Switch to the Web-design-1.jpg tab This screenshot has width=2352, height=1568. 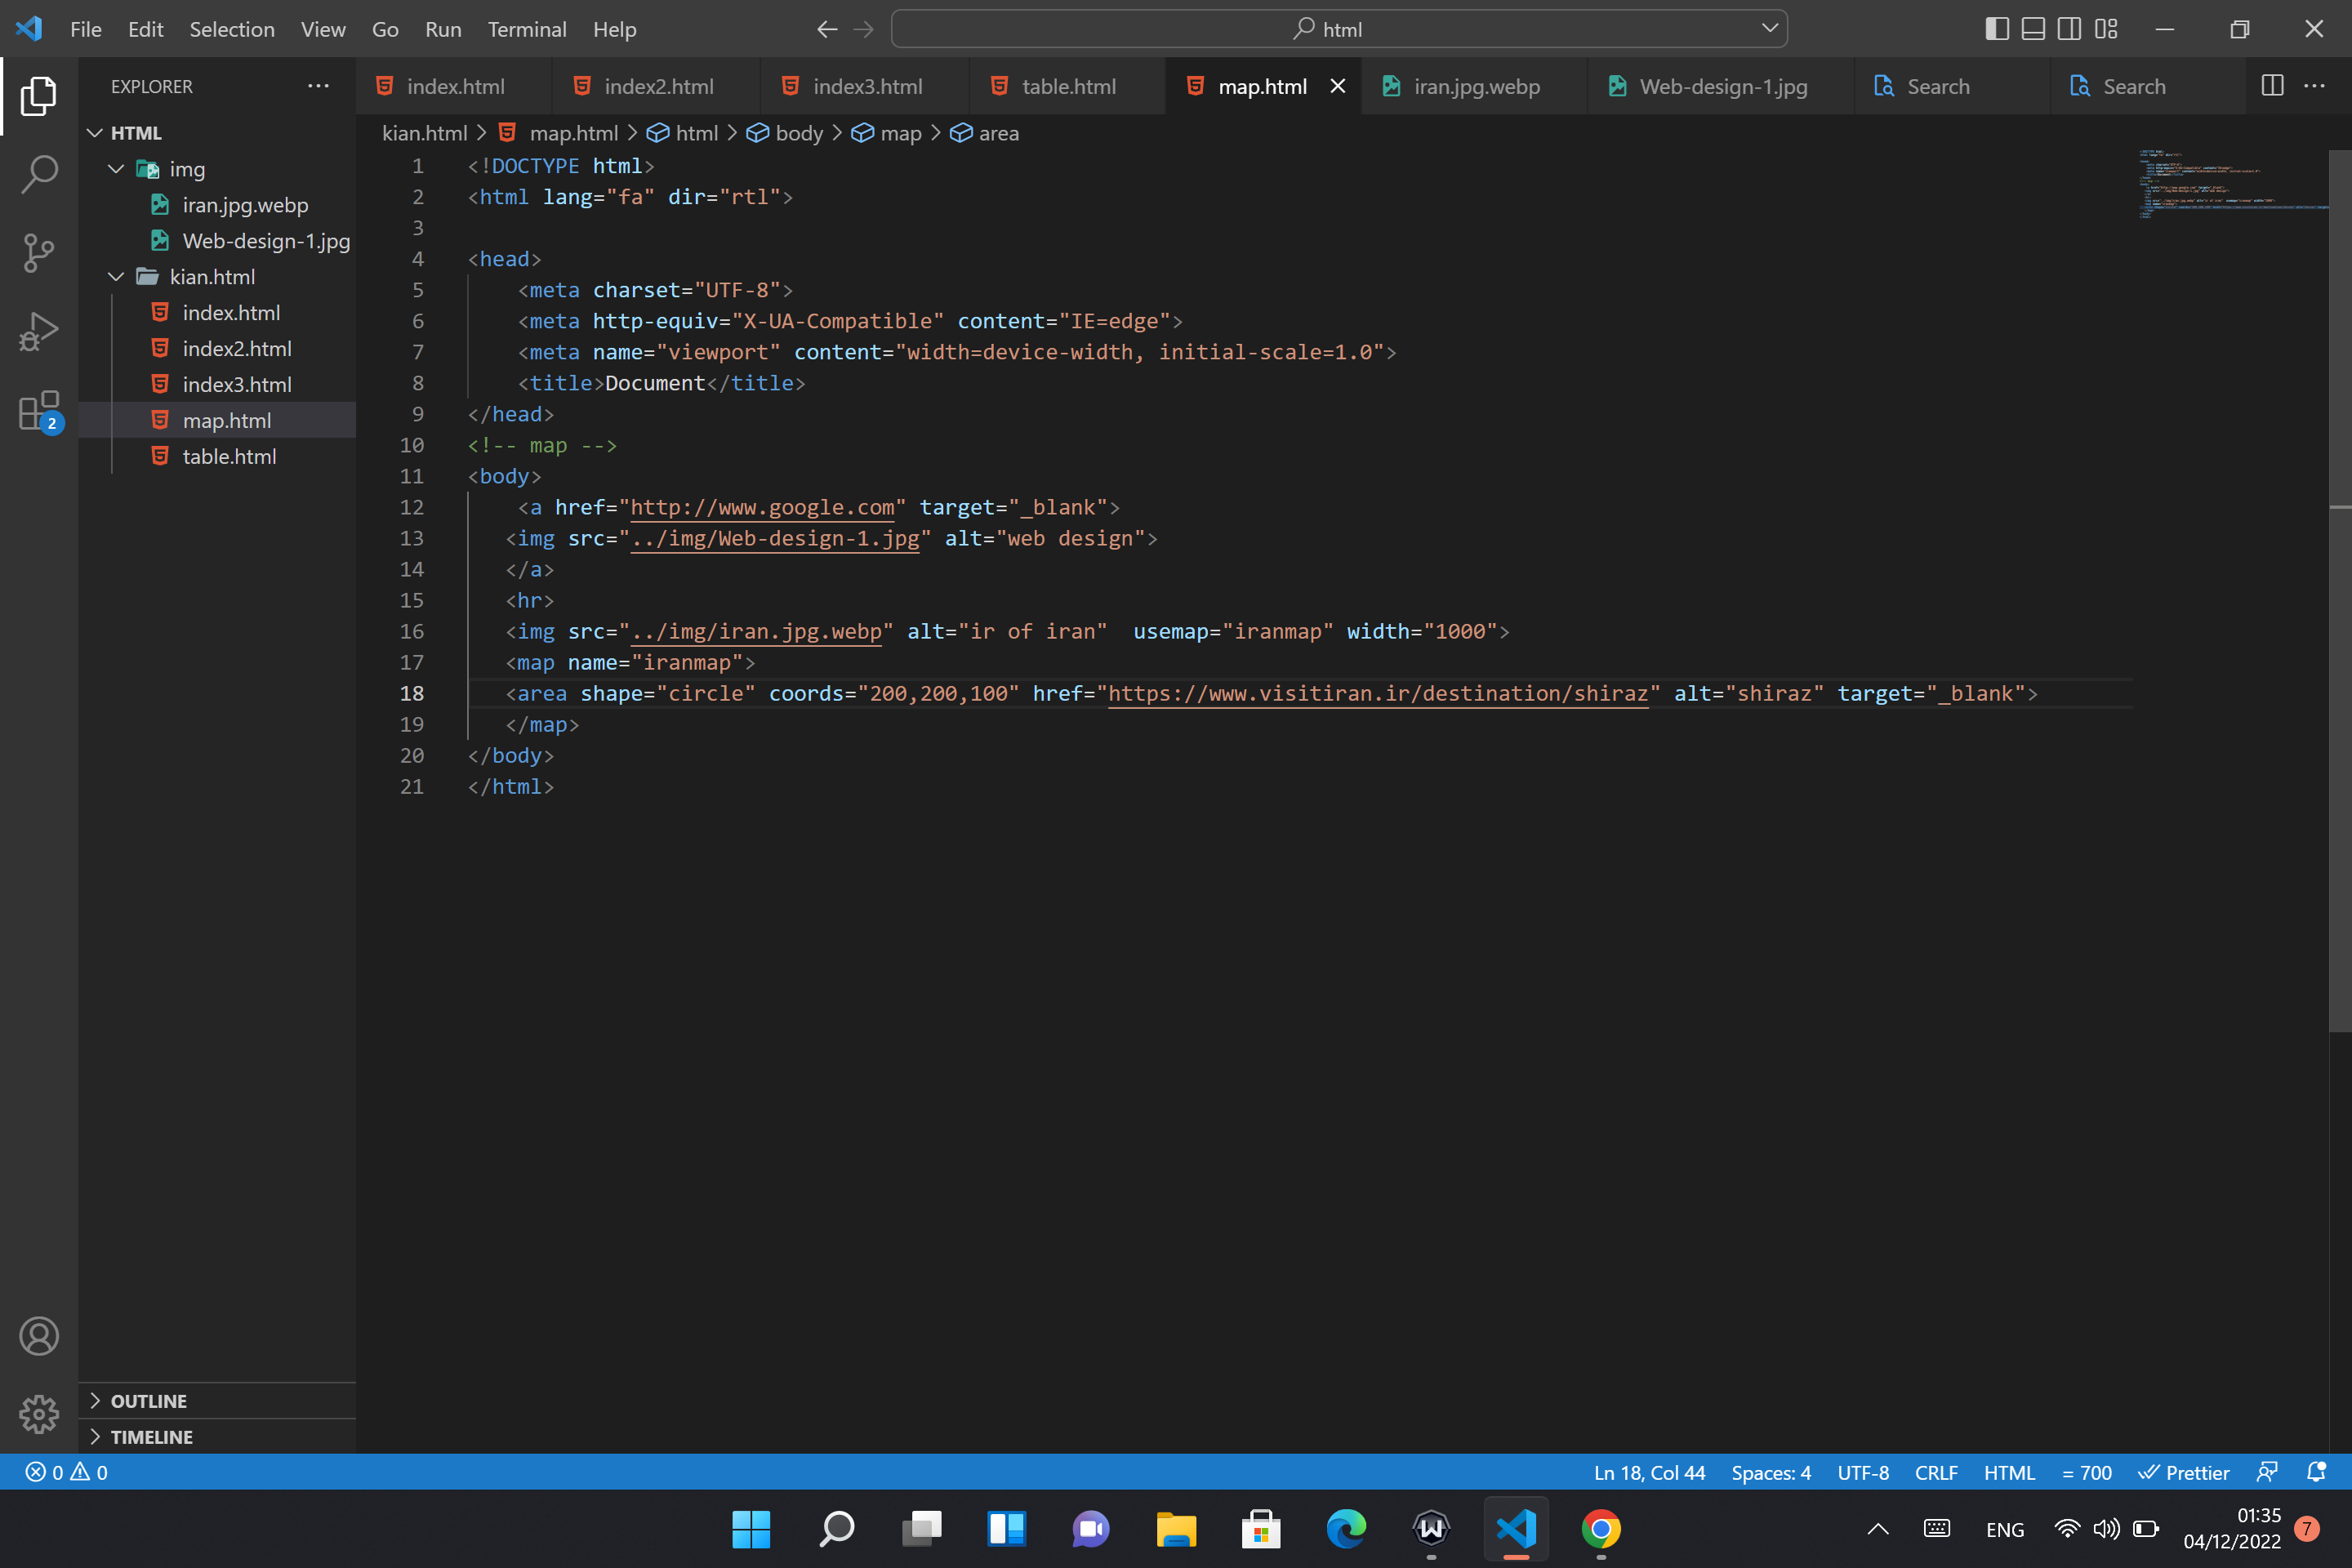(1722, 86)
